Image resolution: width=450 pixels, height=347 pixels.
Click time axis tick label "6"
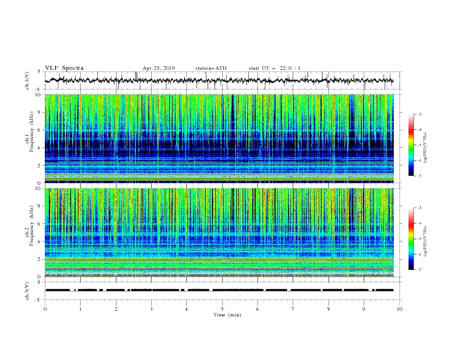pyautogui.click(x=258, y=309)
